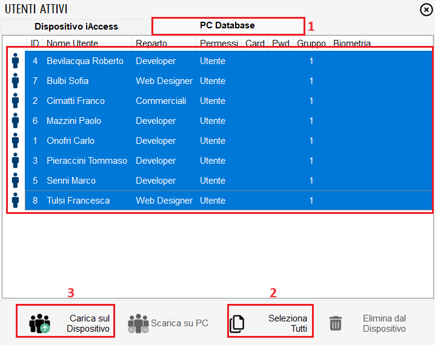Click the copy pages icon for Seleziona Tutti

pyautogui.click(x=237, y=324)
